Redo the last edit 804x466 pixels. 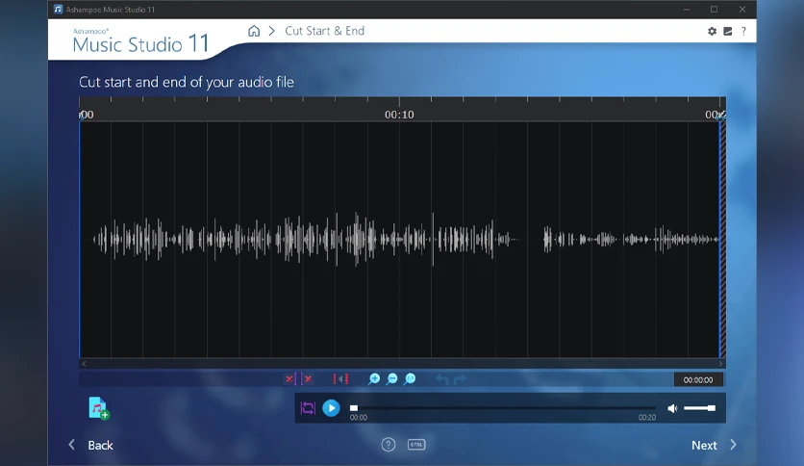pyautogui.click(x=460, y=379)
